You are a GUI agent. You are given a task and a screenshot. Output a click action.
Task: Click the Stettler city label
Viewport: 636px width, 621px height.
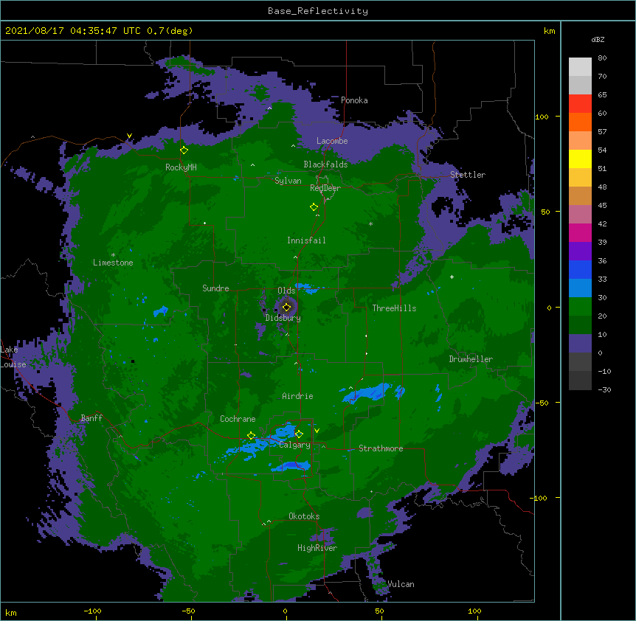pos(468,175)
